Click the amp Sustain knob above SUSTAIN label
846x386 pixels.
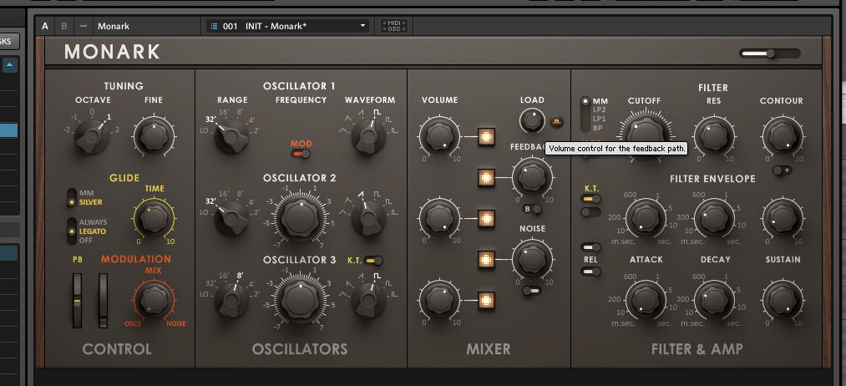tap(782, 300)
